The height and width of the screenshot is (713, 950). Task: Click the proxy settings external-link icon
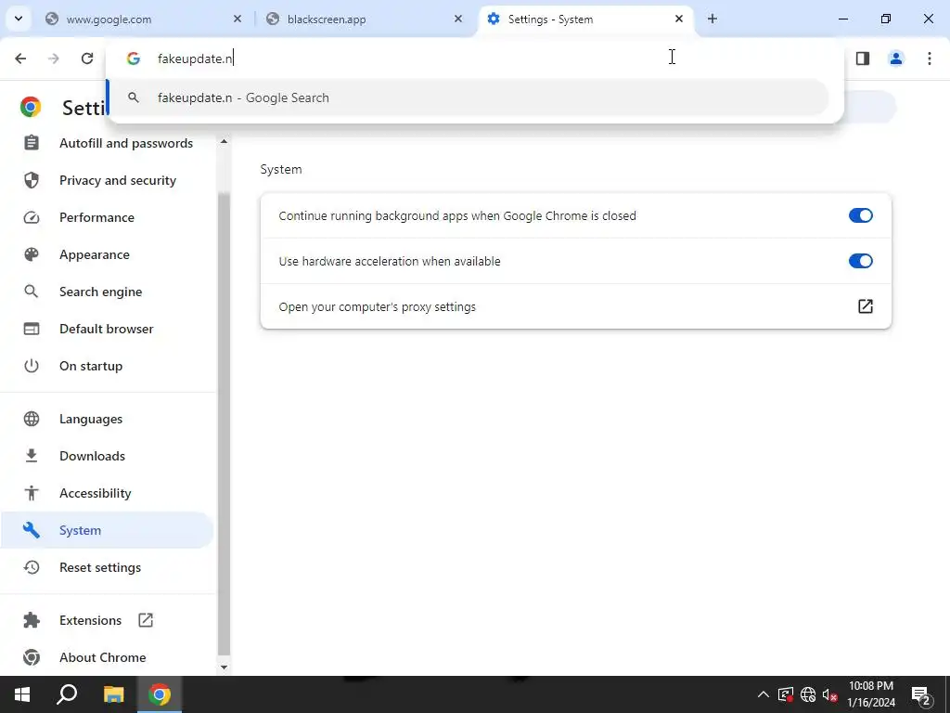pyautogui.click(x=866, y=306)
